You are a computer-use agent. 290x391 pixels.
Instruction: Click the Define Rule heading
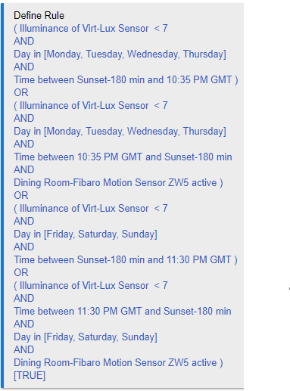[39, 16]
